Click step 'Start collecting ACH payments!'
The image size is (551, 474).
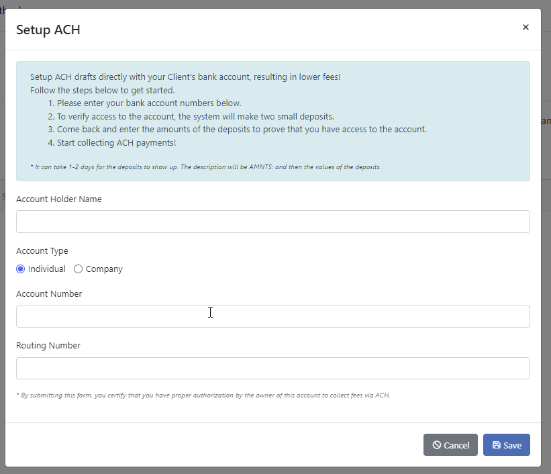(x=116, y=143)
